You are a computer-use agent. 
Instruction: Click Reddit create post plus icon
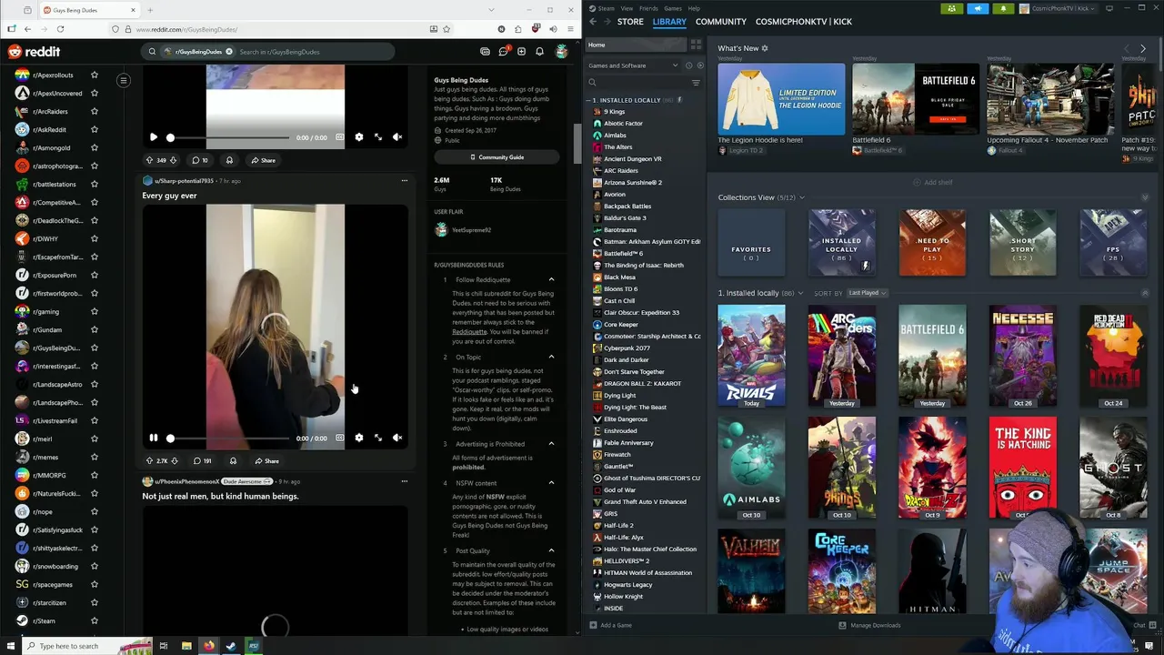521,52
